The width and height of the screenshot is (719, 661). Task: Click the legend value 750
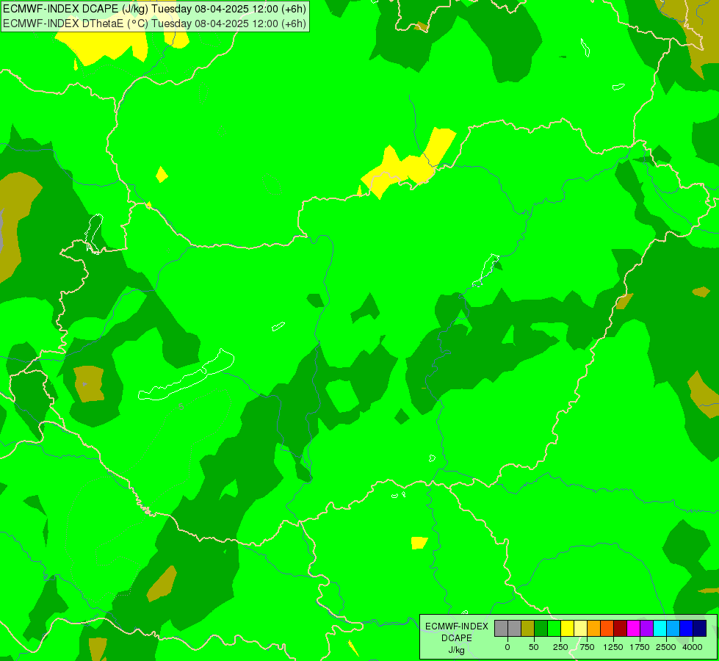587,647
